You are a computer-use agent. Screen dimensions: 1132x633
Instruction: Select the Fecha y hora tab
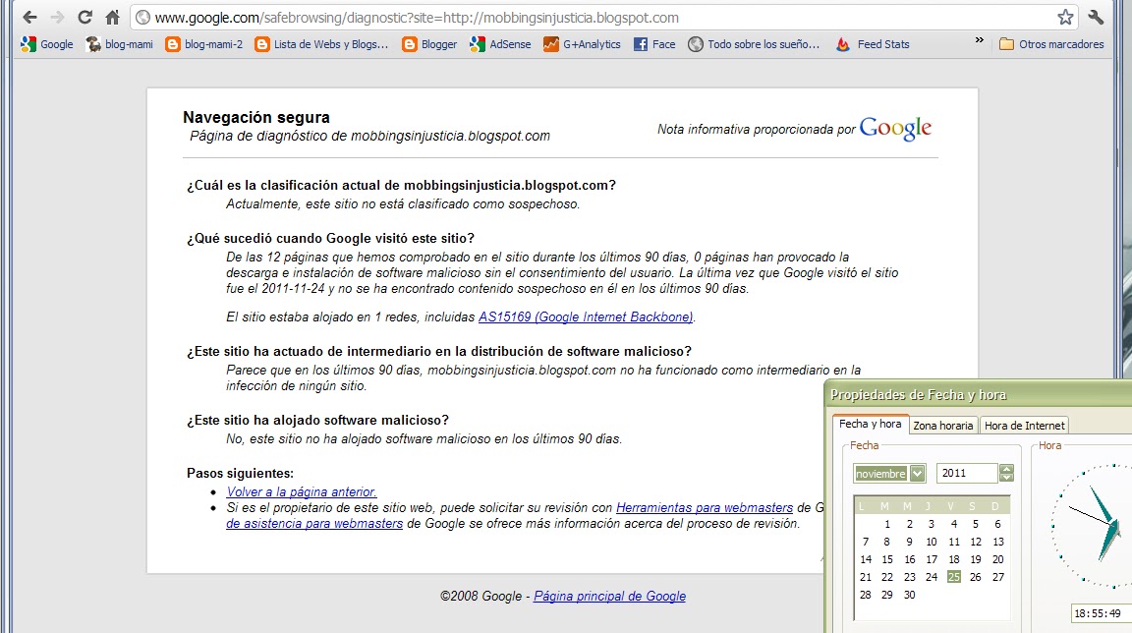pos(870,425)
